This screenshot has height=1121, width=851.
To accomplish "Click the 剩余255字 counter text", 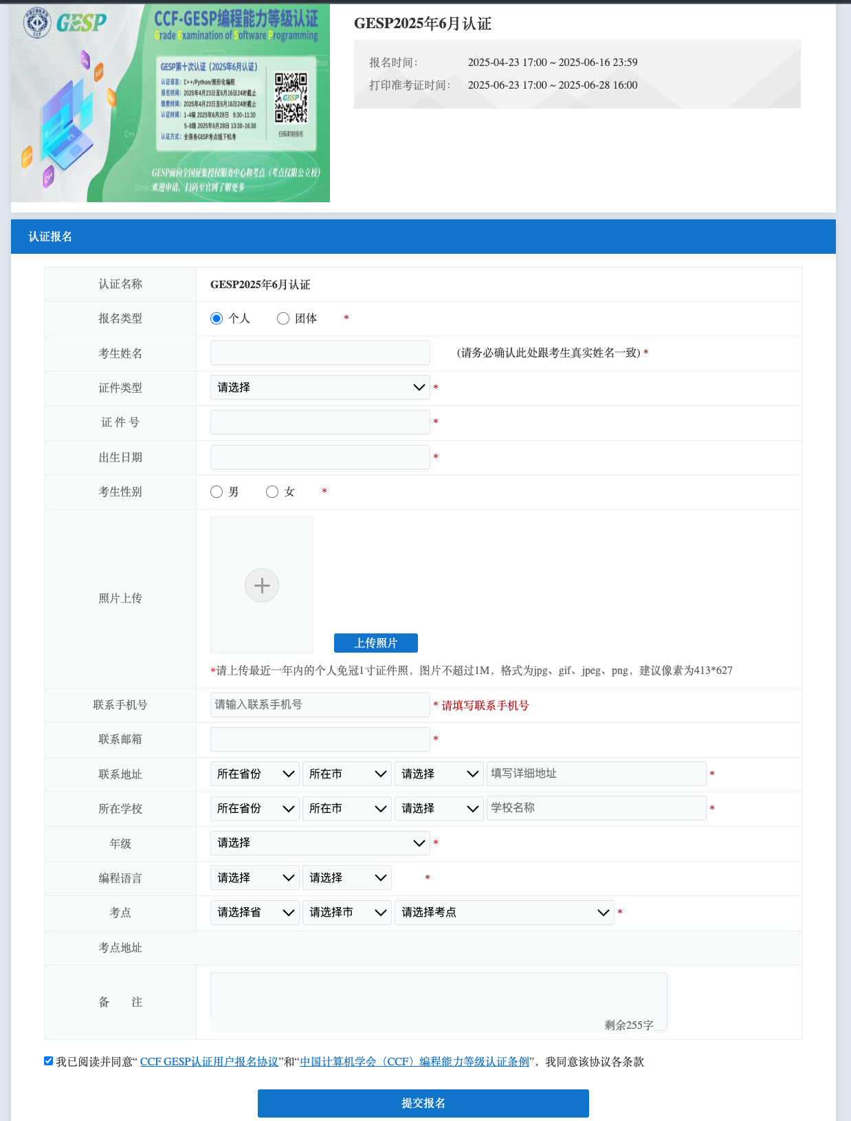I will pyautogui.click(x=629, y=1025).
